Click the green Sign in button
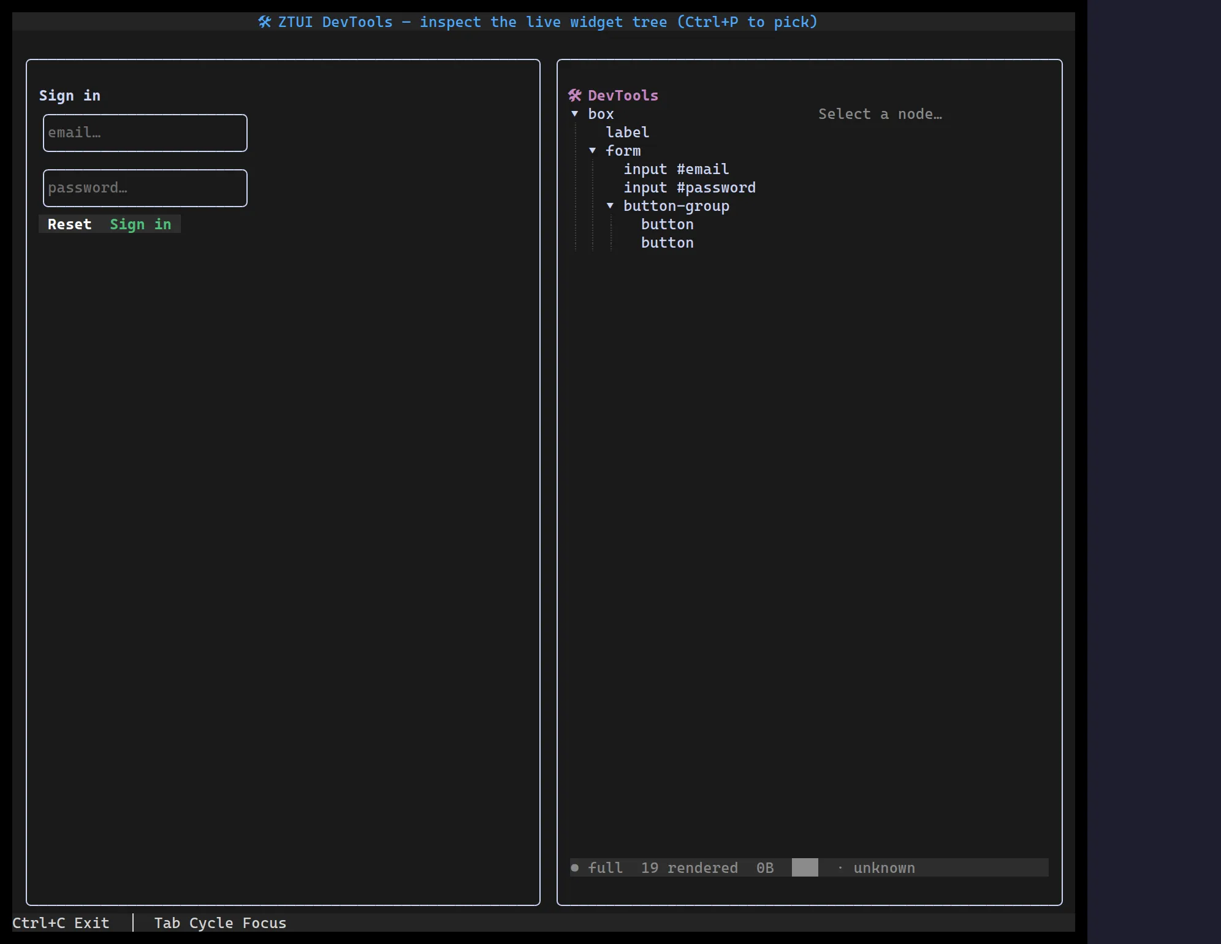This screenshot has width=1221, height=944. coord(140,224)
